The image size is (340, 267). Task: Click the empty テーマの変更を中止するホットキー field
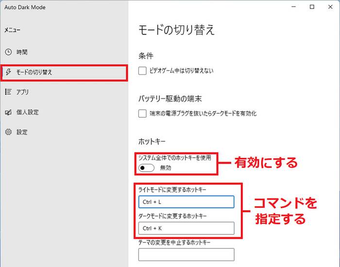point(186,254)
